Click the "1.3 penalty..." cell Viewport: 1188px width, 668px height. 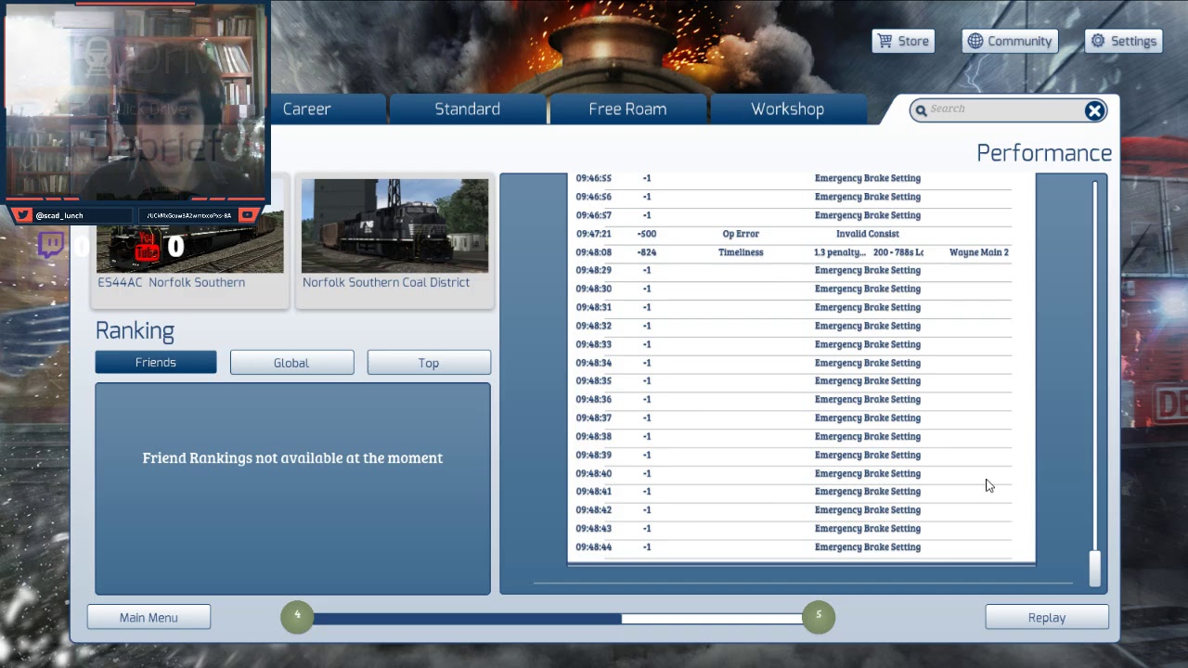pos(840,252)
